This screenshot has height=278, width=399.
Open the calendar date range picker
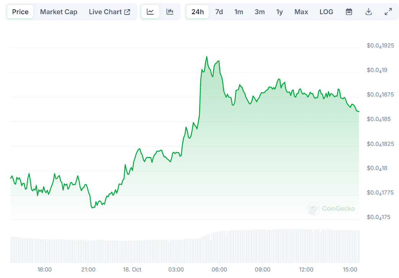(349, 12)
